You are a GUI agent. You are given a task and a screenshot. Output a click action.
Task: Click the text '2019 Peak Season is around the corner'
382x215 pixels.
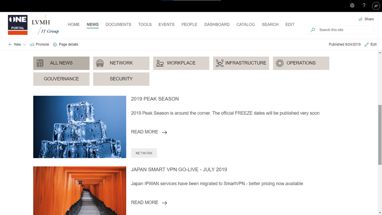click(170, 113)
